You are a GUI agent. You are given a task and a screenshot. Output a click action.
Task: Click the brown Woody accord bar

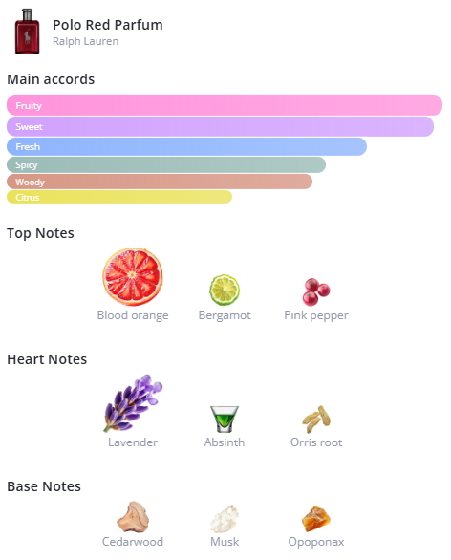(160, 182)
